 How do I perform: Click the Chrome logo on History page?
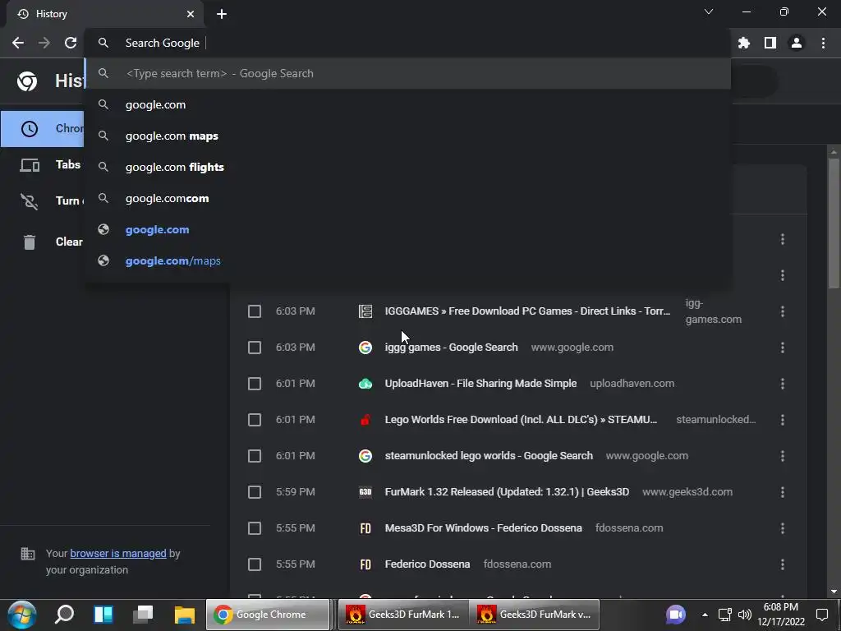27,81
